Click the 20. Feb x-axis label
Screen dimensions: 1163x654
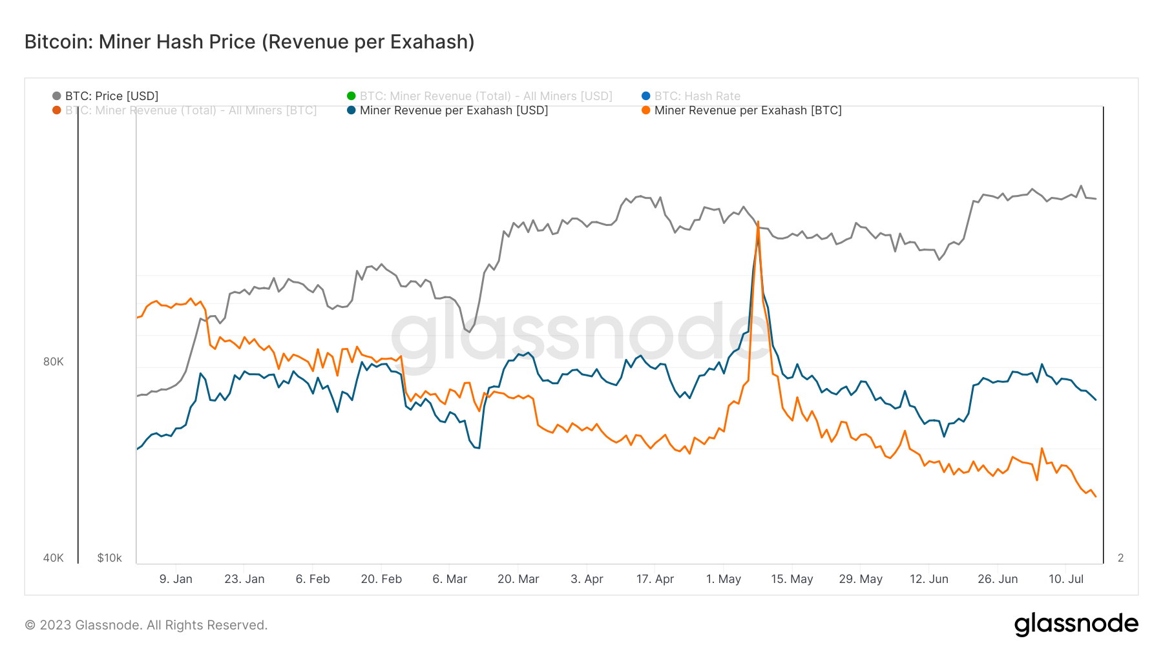click(x=381, y=579)
